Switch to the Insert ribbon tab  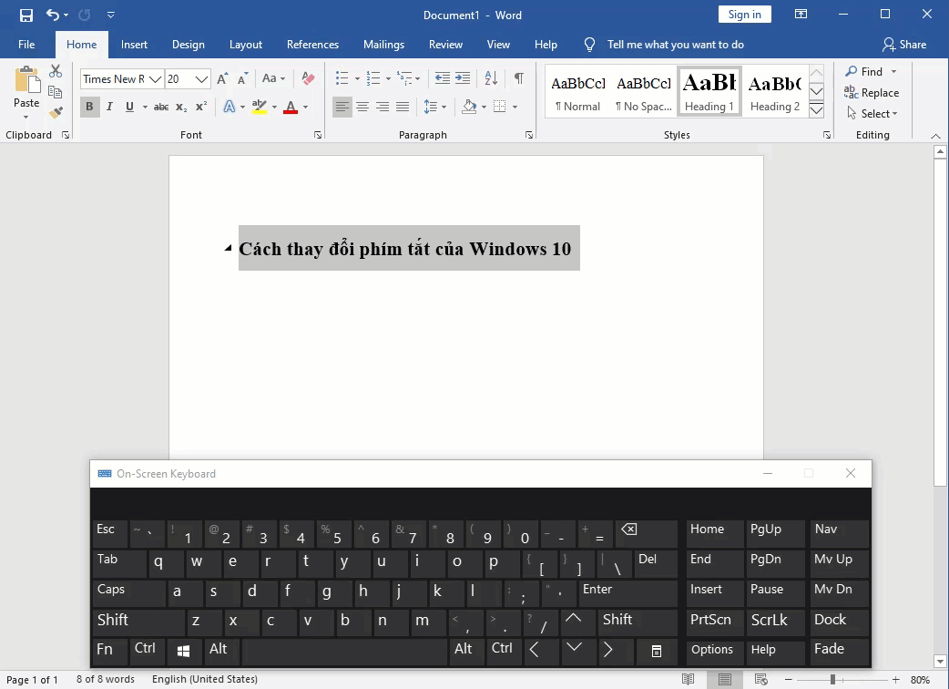click(134, 44)
